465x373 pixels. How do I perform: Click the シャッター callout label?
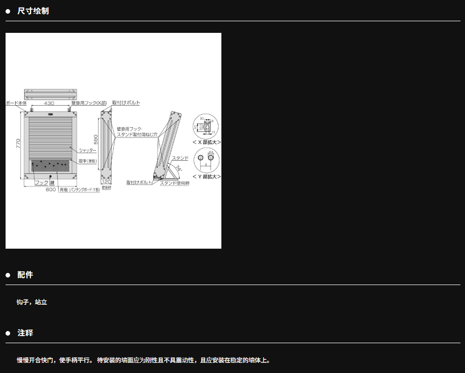pos(87,151)
